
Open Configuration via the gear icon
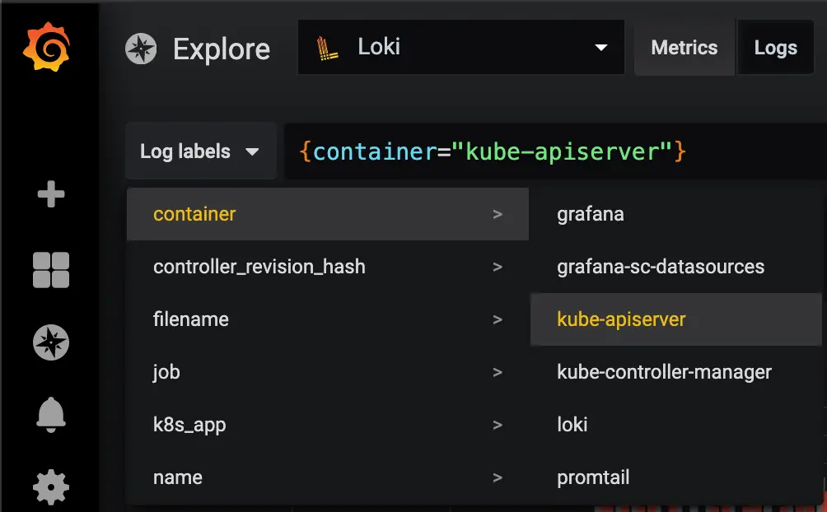coord(49,487)
